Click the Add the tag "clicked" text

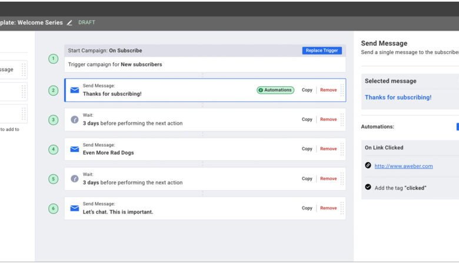click(400, 188)
